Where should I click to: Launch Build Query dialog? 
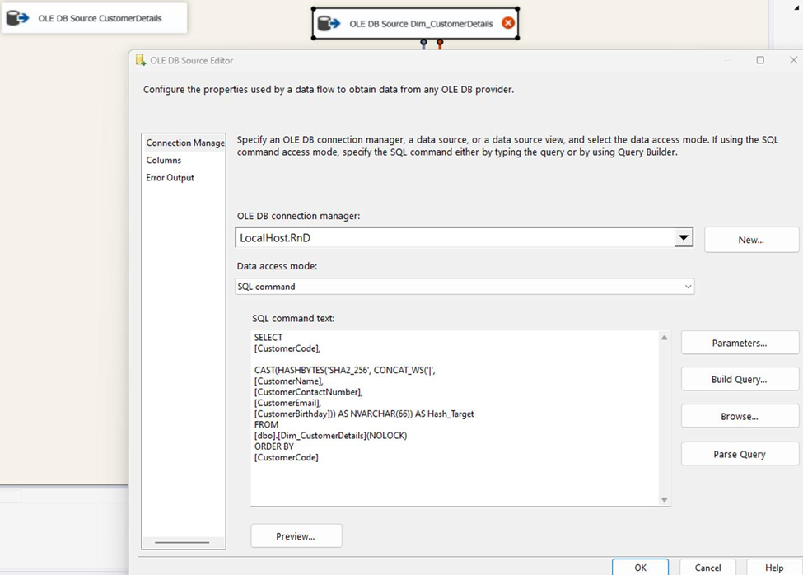pos(739,379)
